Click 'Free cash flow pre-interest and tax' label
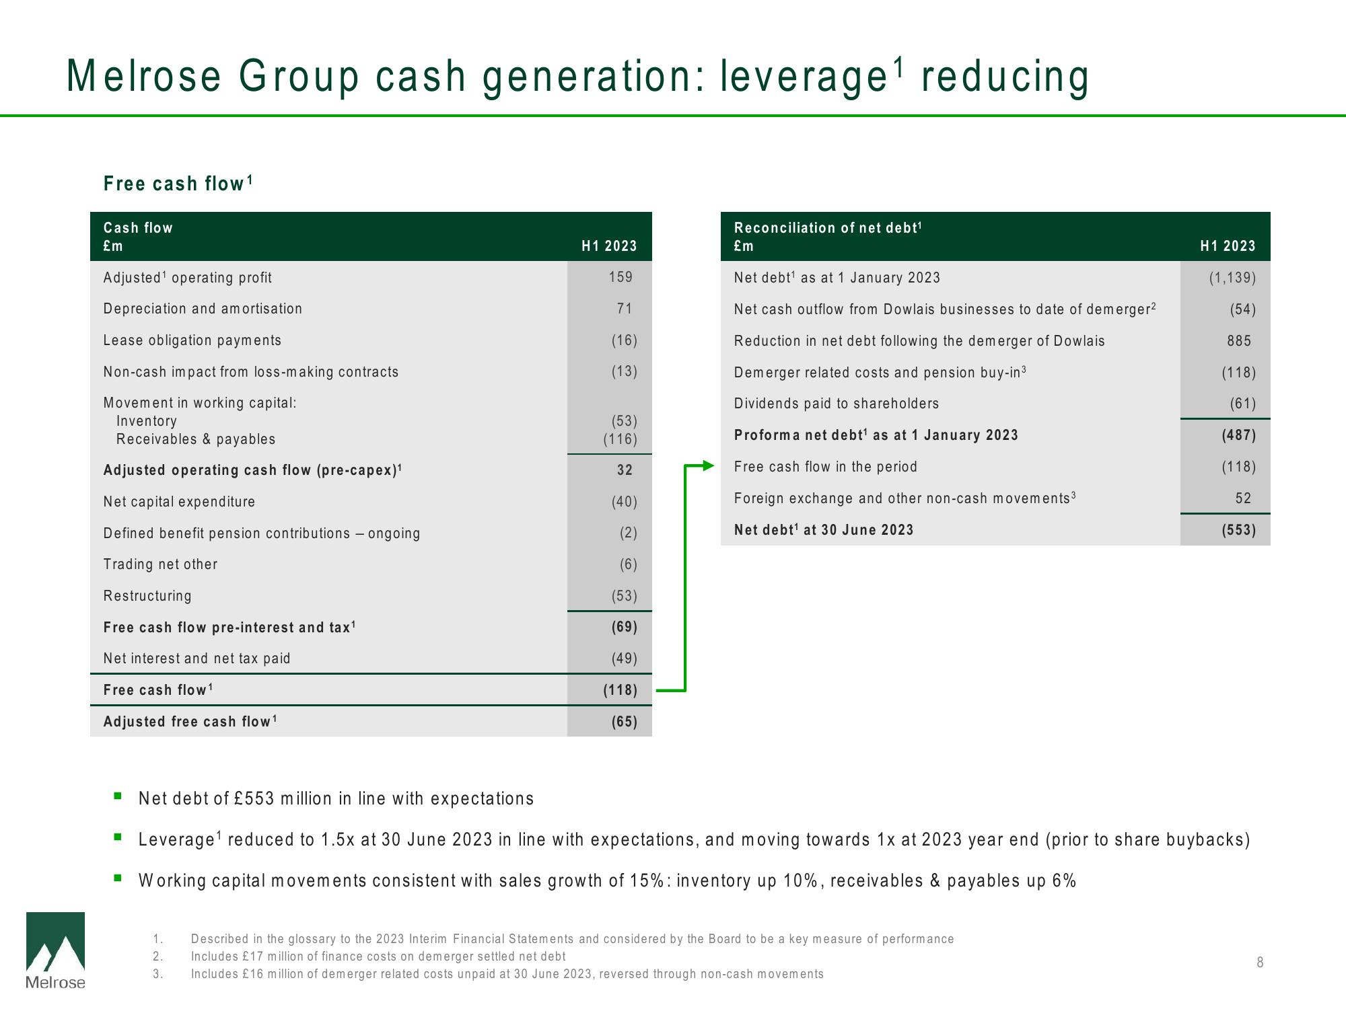1346x1009 pixels. pos(229,627)
